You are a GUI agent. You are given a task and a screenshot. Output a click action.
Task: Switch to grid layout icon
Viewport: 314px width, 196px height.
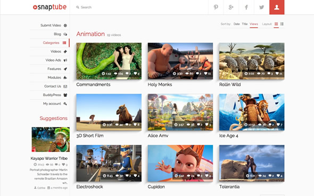[276, 24]
